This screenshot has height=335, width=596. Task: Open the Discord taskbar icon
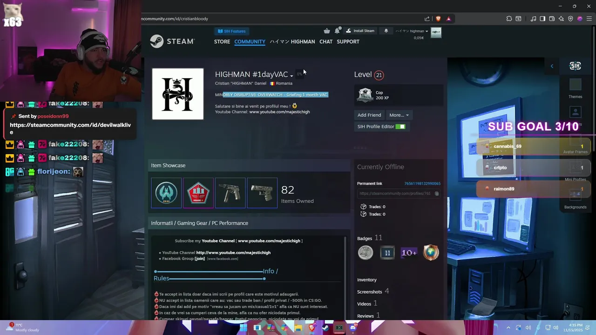(x=353, y=328)
